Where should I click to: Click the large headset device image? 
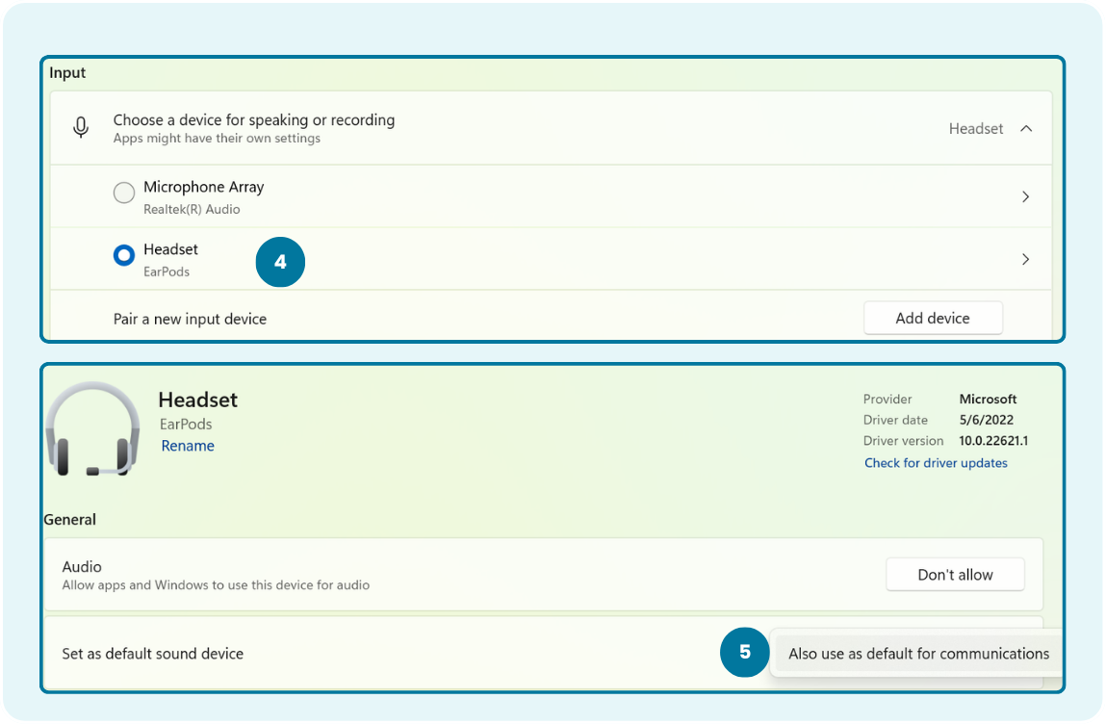pyautogui.click(x=92, y=429)
